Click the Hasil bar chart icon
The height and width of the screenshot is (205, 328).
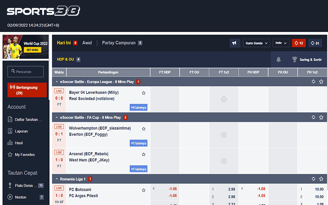coord(10,143)
